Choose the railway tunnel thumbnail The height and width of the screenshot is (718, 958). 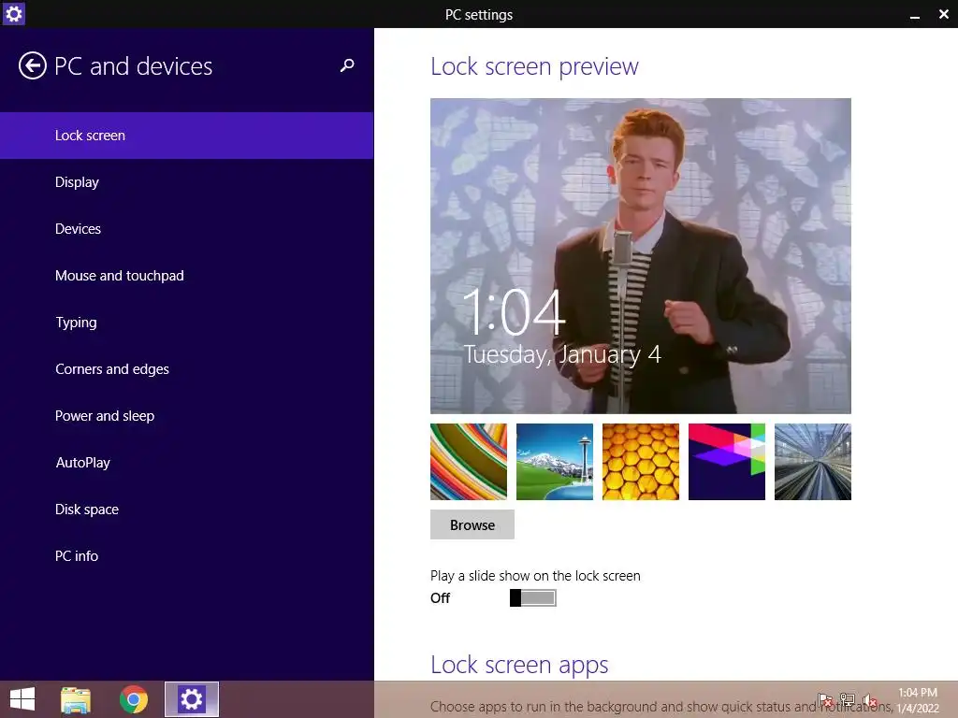click(813, 462)
